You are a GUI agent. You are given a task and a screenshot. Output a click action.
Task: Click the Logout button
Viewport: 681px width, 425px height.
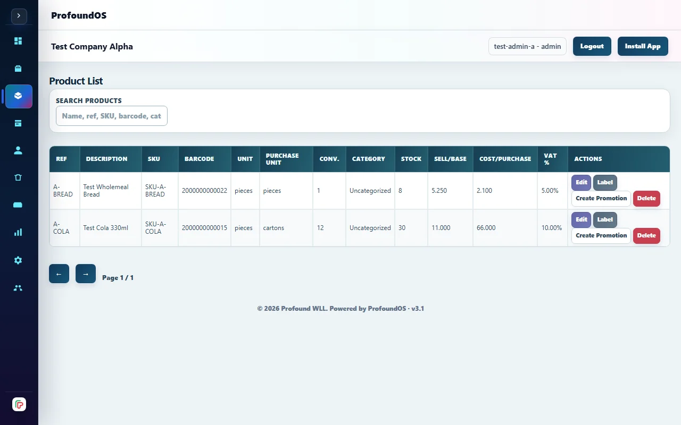tap(592, 46)
